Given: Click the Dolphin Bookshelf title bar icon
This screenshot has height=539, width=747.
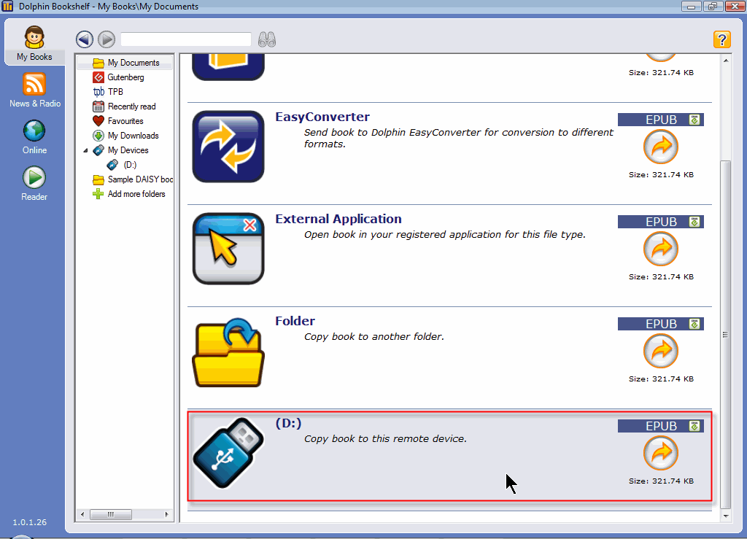Looking at the screenshot, I should point(7,6).
